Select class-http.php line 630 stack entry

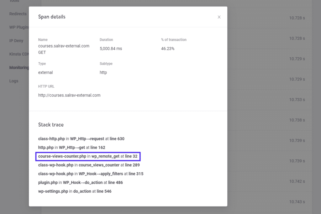coord(81,138)
